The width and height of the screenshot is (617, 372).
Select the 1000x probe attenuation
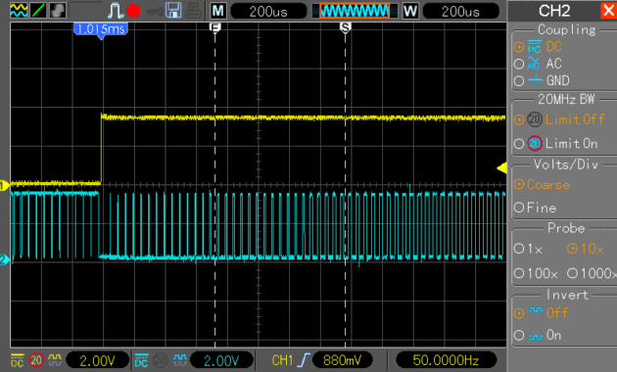[592, 273]
